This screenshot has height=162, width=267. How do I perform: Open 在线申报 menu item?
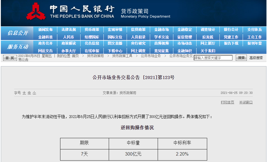pyautogui.click(x=92, y=51)
